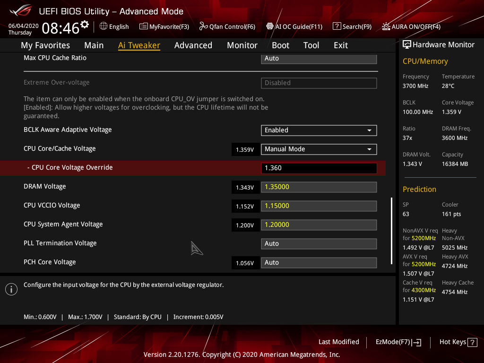
Task: Open the Max CPU Cache Ratio selector
Action: (319, 58)
